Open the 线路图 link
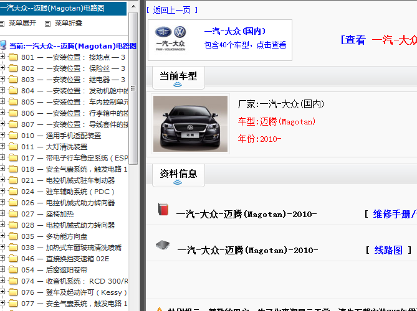Screen dimensions: 417x311 click(x=388, y=250)
